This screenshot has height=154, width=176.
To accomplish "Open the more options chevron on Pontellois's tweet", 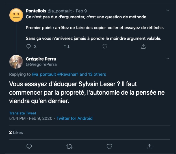I will point(168,10).
